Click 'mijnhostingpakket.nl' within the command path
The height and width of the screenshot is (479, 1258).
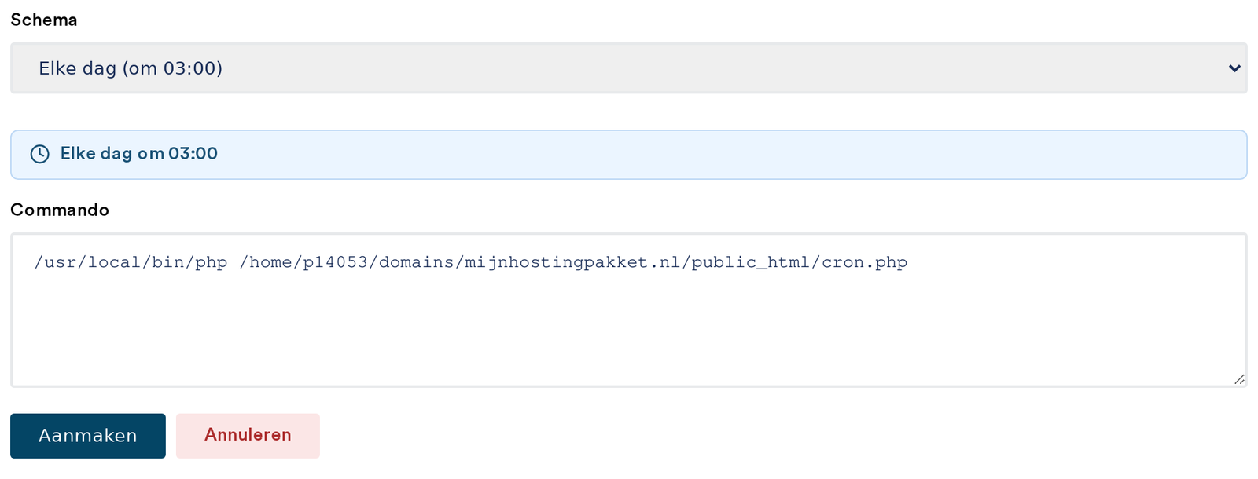[x=572, y=262]
